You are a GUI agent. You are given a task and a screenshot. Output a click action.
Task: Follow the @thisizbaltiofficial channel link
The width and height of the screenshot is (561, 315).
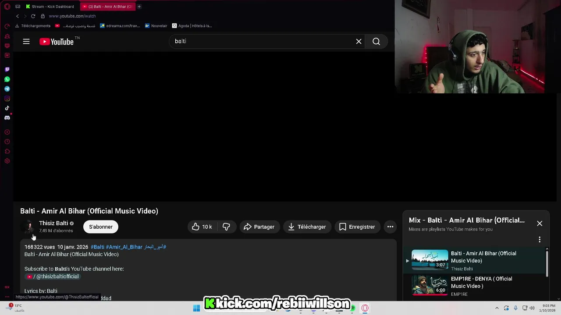pyautogui.click(x=53, y=276)
